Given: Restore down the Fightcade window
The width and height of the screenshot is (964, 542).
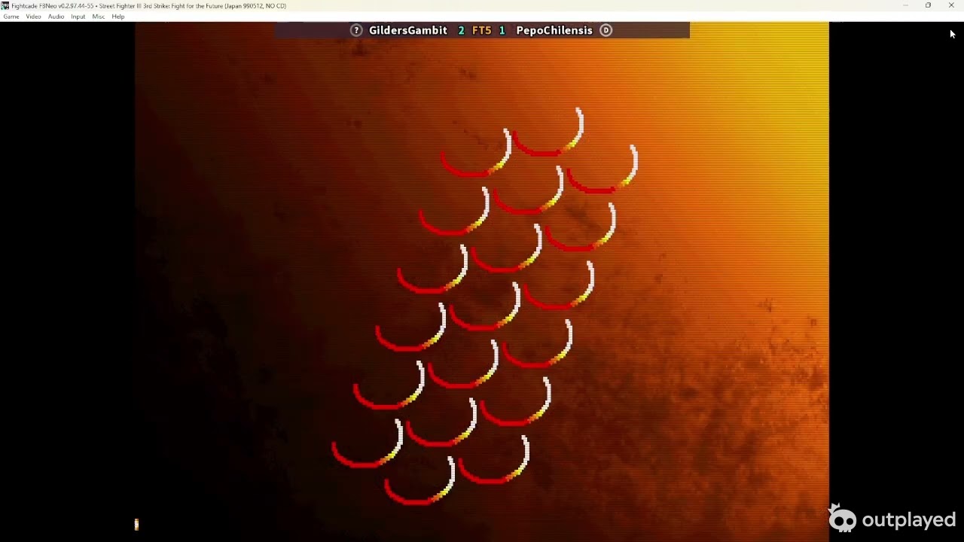Looking at the screenshot, I should point(928,5).
